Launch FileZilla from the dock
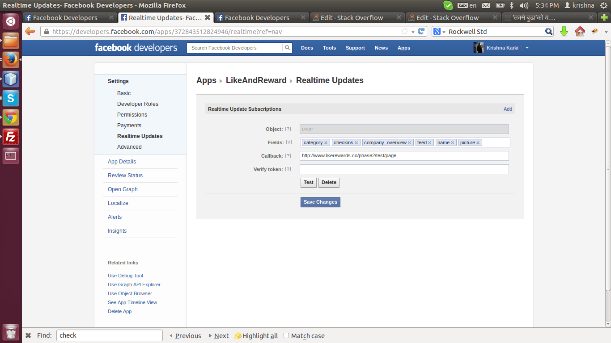The height and width of the screenshot is (343, 611). coord(11,137)
